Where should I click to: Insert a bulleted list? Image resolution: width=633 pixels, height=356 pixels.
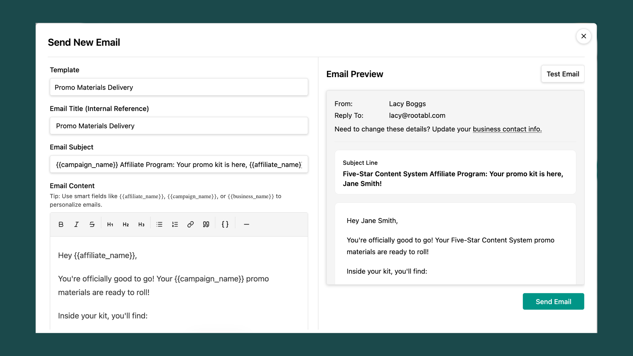pyautogui.click(x=159, y=224)
